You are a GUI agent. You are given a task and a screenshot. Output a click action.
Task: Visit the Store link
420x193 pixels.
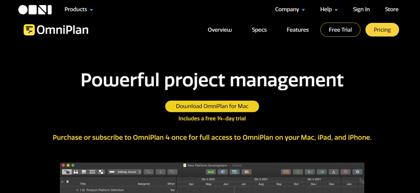[x=392, y=9]
